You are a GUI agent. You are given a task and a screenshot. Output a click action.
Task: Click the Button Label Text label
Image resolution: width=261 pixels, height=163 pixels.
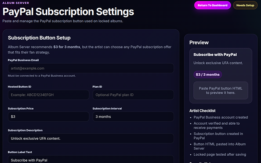click(20, 152)
